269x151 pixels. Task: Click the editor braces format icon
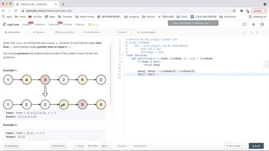click(245, 32)
